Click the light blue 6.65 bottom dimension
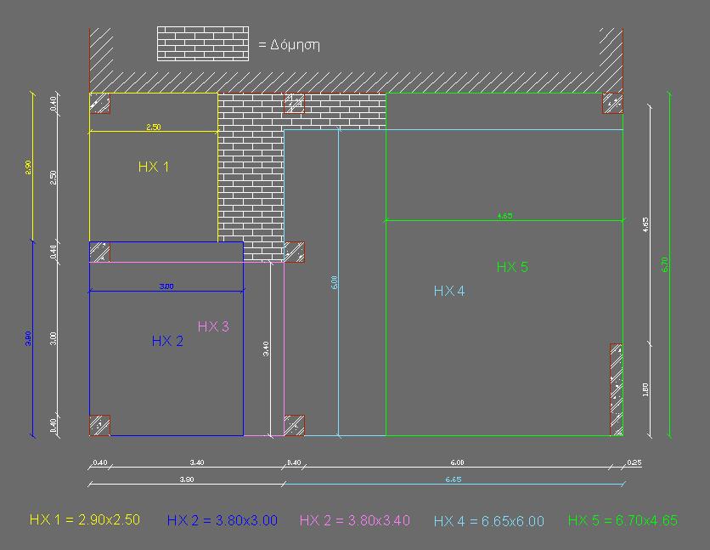 point(453,480)
